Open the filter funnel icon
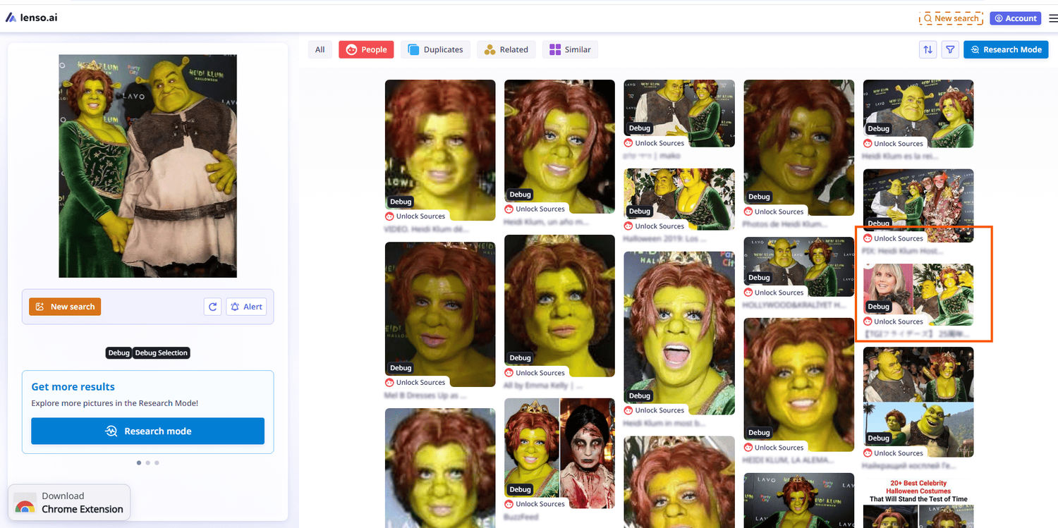This screenshot has width=1058, height=528. pos(950,49)
